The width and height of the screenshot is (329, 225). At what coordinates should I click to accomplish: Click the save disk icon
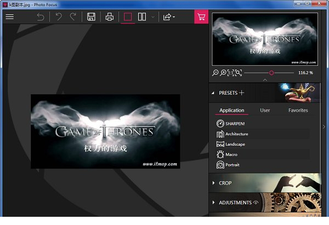[91, 17]
